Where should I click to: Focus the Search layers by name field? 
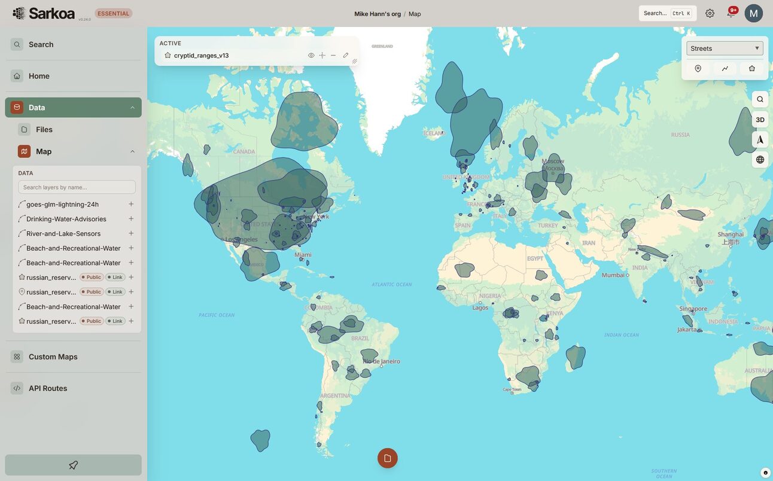pos(77,187)
